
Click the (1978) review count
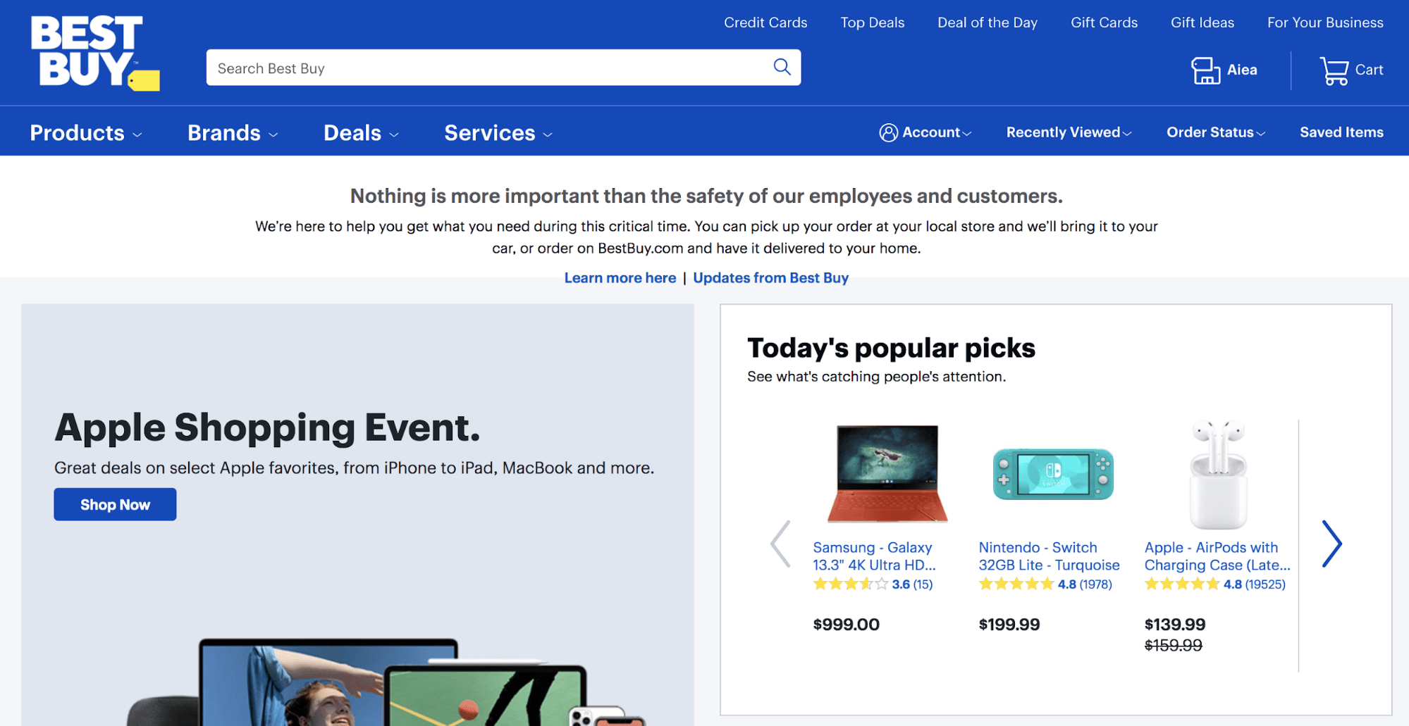1095,584
